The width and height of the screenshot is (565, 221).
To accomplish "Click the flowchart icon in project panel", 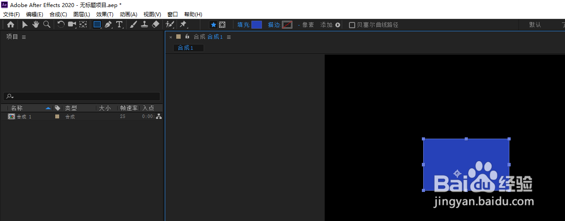I will pyautogui.click(x=159, y=117).
